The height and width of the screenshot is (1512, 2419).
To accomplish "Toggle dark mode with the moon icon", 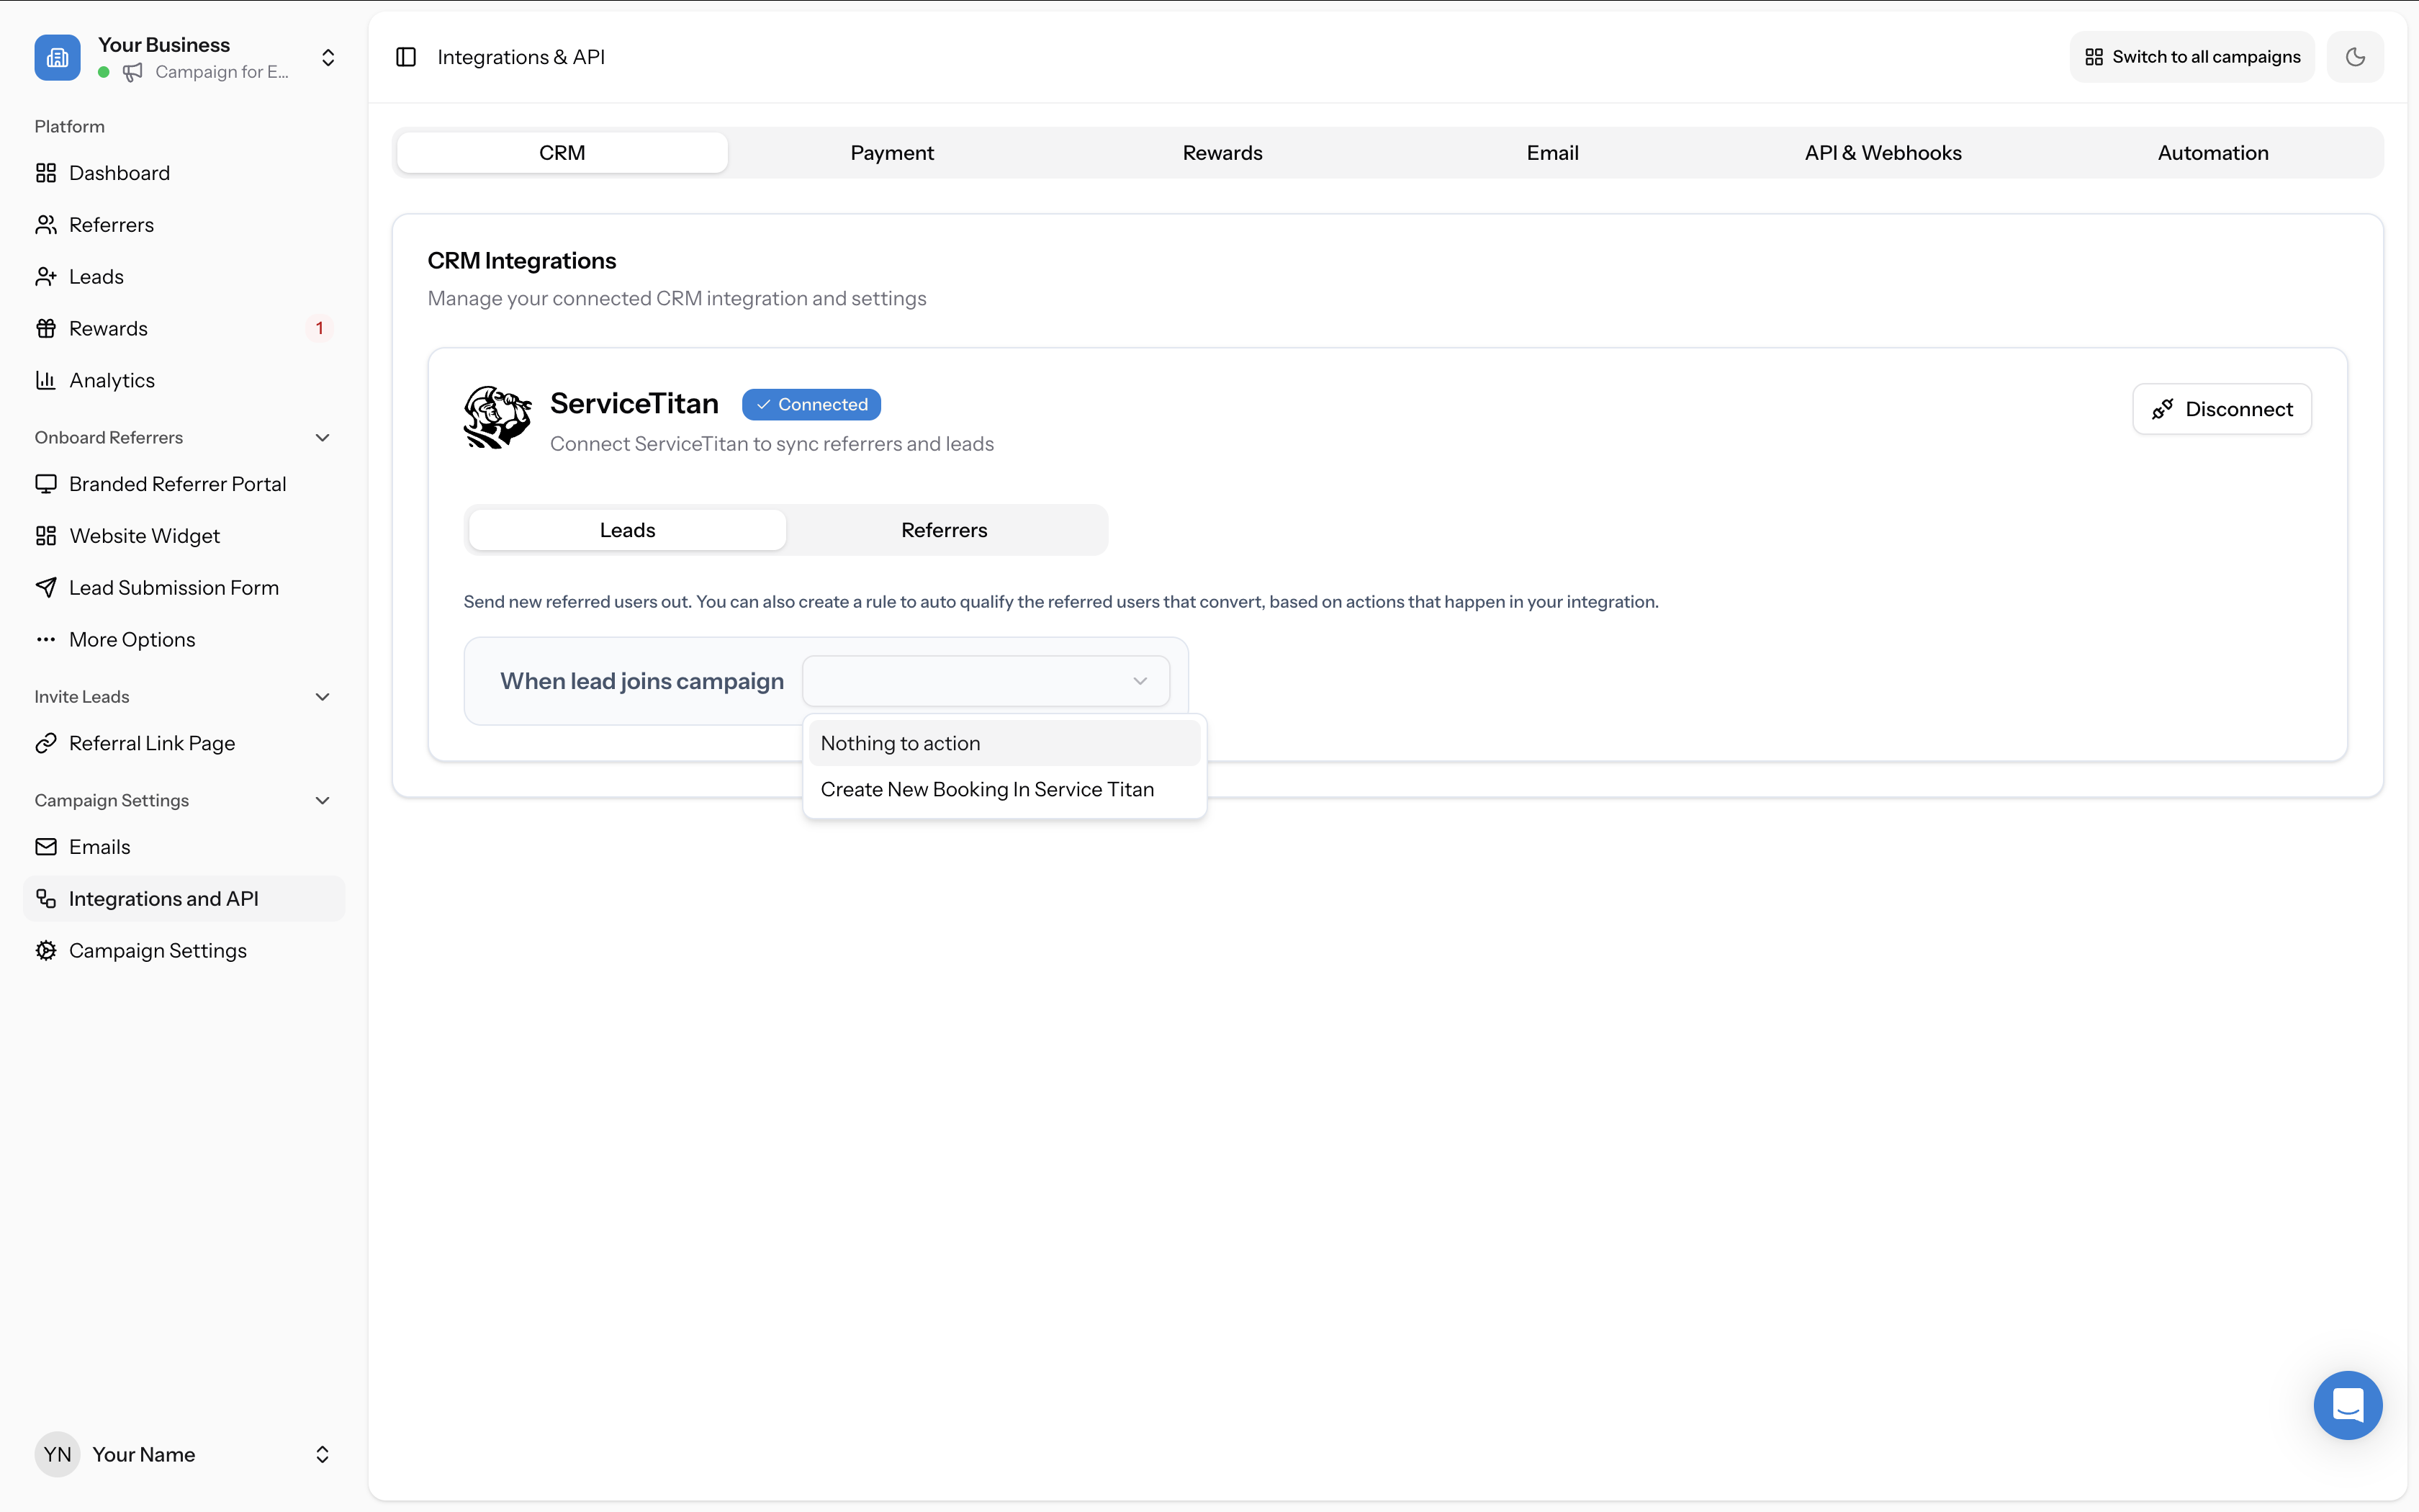I will (x=2355, y=56).
